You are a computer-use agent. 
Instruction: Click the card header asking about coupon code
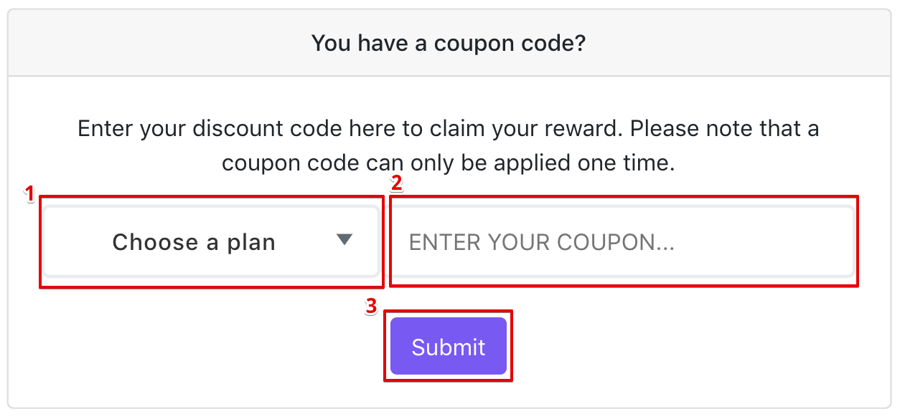pos(449,44)
